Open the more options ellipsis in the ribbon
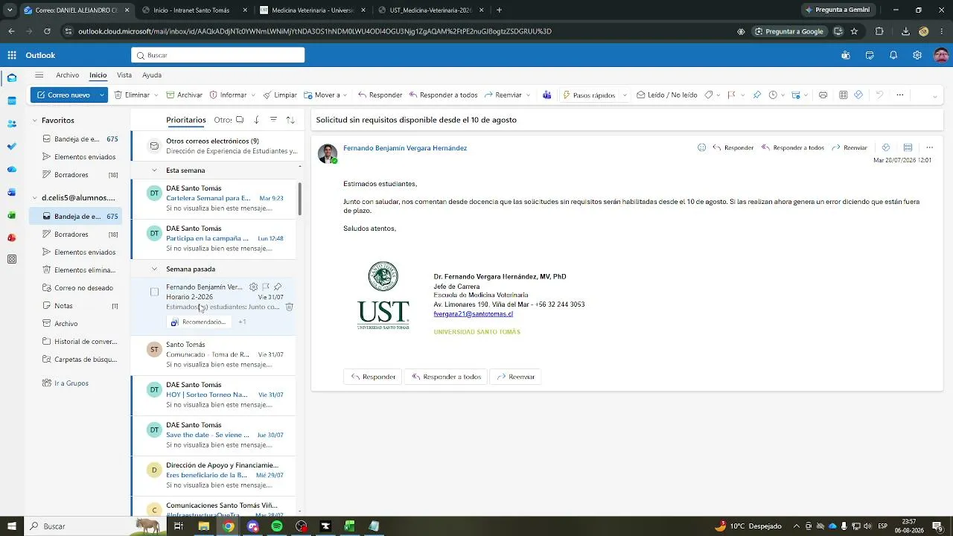 899,95
